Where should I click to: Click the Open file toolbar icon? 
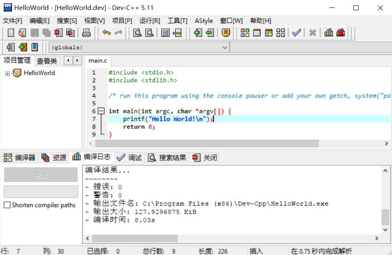pos(22,33)
